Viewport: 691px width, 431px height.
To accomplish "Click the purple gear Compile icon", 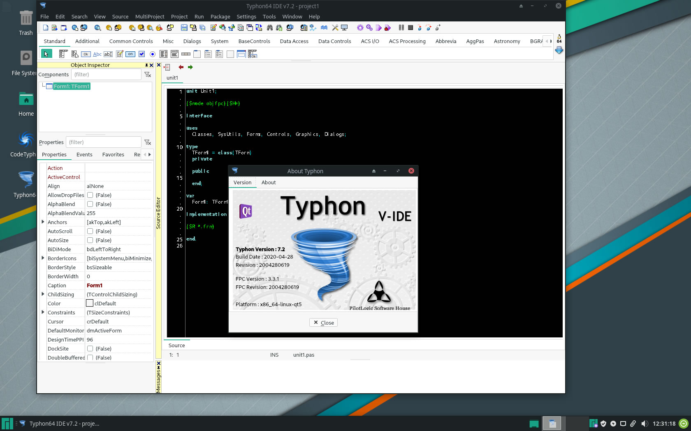I will coord(360,28).
